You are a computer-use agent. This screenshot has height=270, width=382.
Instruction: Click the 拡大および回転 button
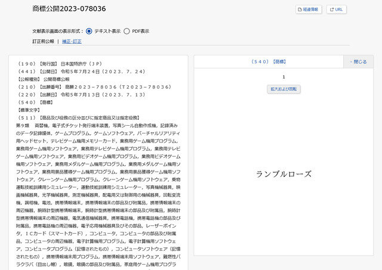tap(284, 89)
